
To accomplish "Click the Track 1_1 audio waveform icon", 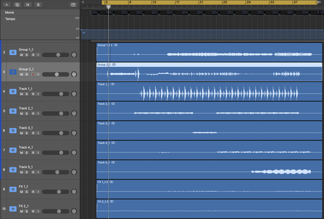I will click(x=13, y=92).
